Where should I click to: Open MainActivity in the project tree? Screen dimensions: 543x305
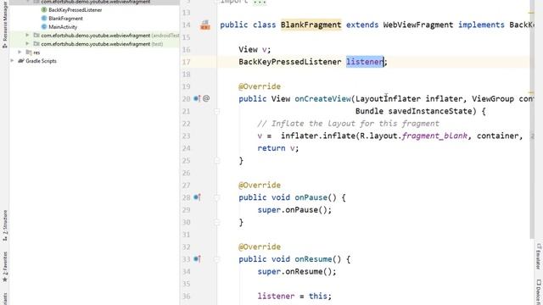[x=63, y=27]
